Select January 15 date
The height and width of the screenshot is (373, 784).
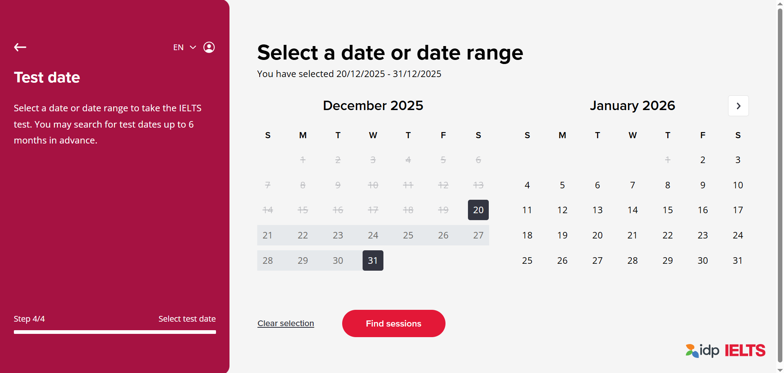668,210
